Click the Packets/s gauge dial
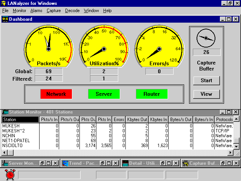The height and width of the screenshot is (181, 241). point(49,46)
